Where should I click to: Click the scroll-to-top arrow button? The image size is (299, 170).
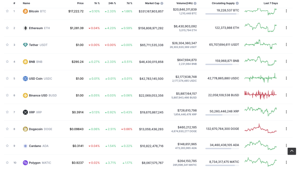[292, 151]
